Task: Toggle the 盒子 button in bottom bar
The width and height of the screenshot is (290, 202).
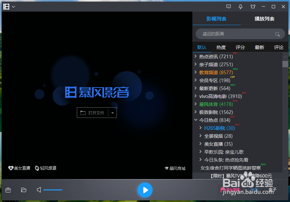Action: tap(272, 190)
